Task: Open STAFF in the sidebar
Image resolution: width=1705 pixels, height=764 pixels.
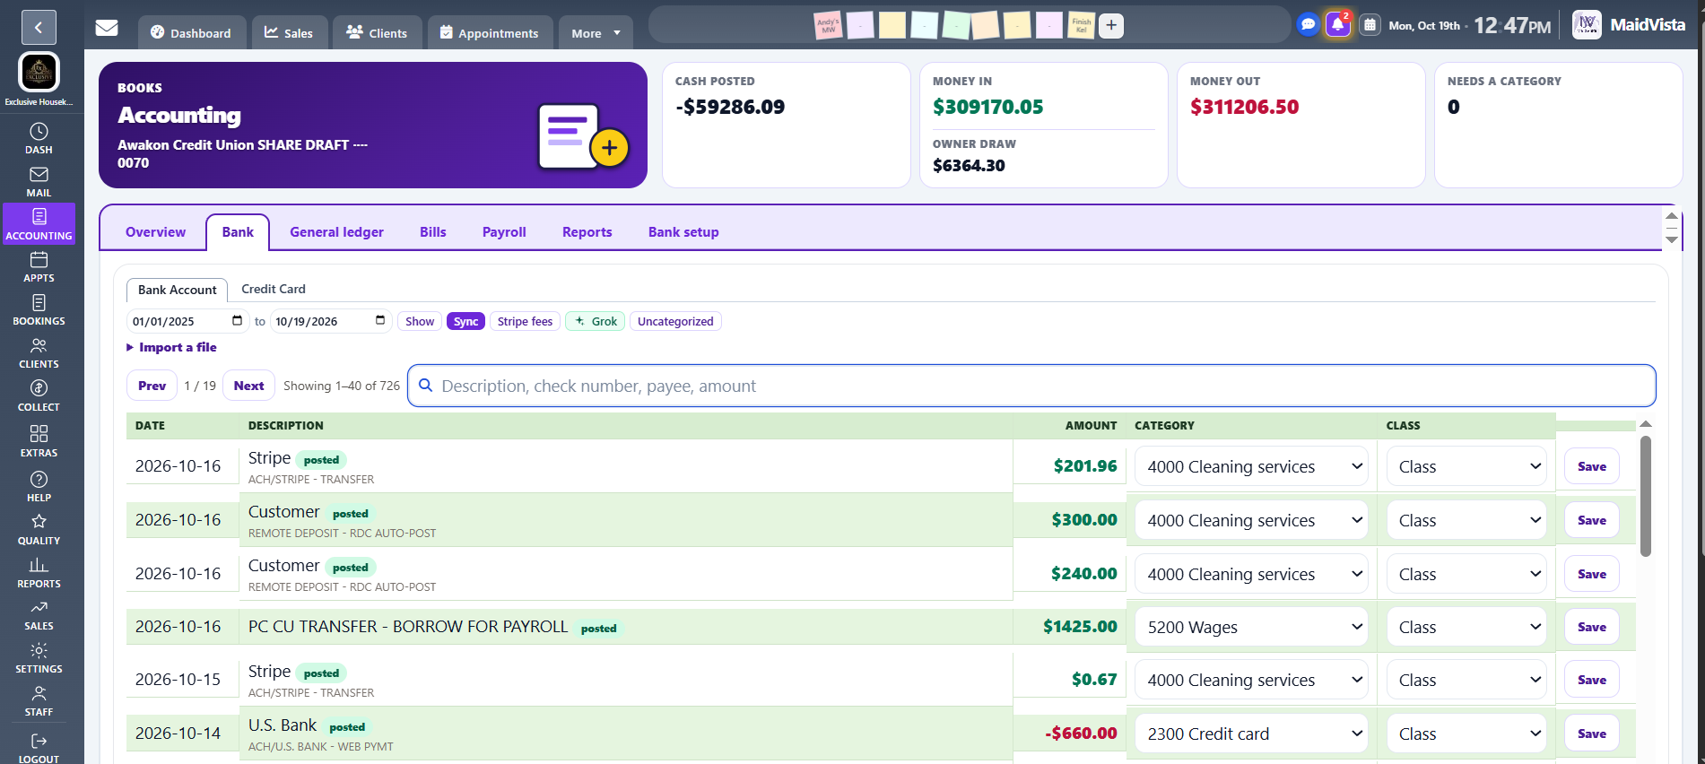Action: coord(39,700)
